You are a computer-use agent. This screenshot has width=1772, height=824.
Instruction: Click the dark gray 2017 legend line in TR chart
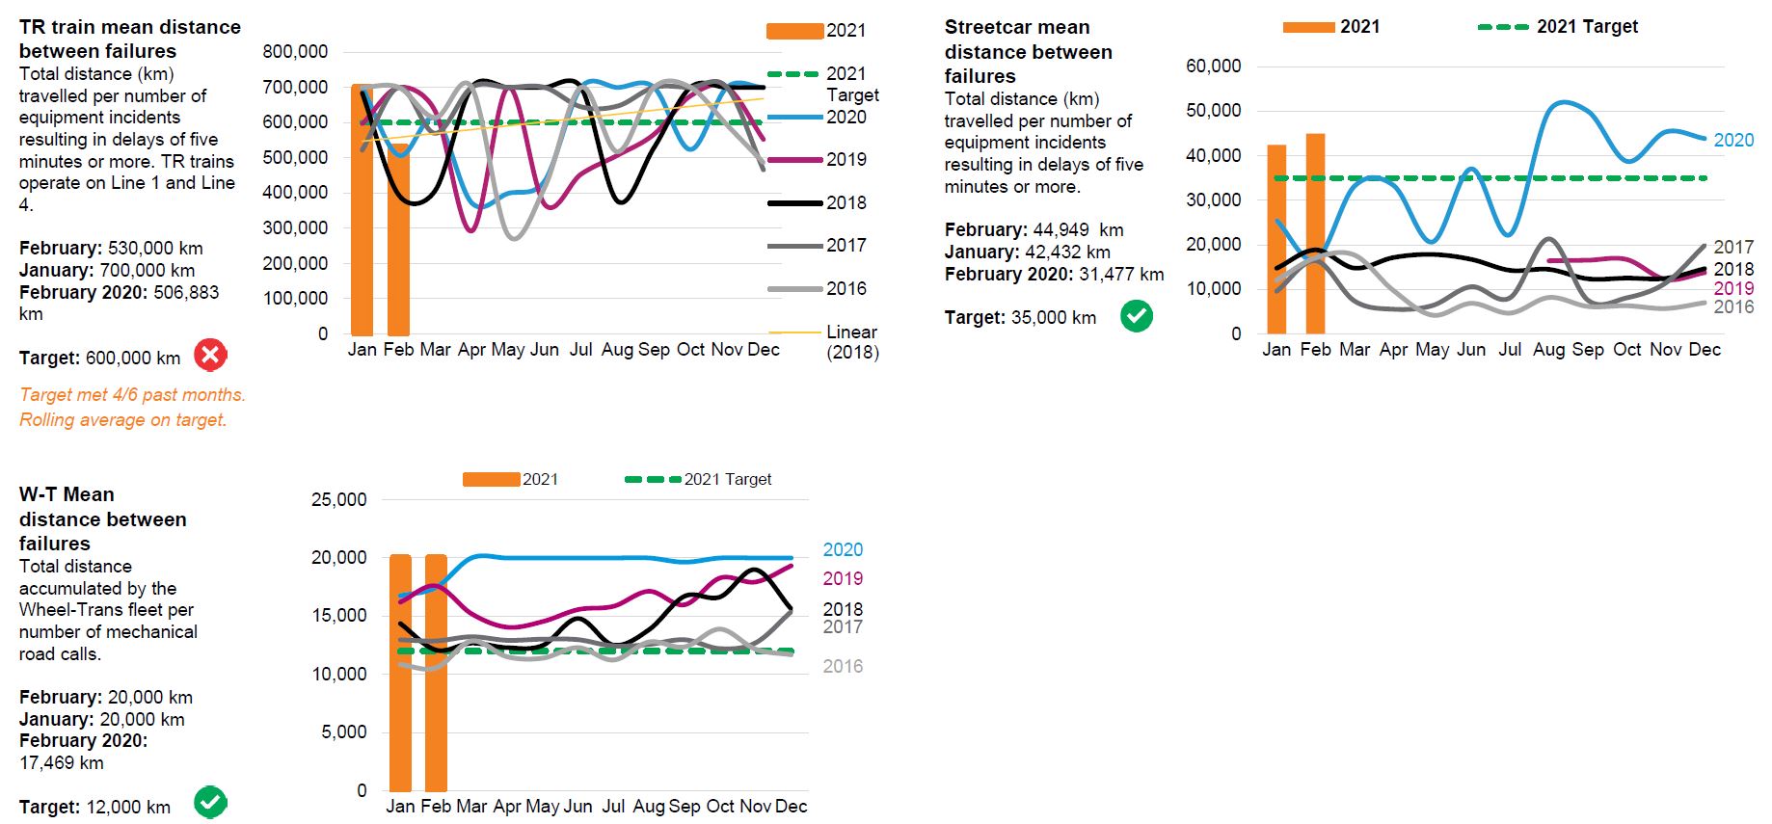[x=794, y=246]
